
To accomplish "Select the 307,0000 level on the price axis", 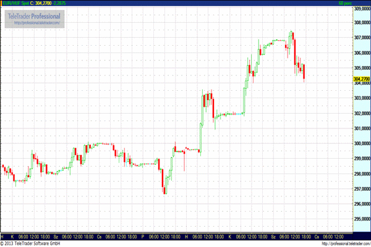I will (361, 38).
